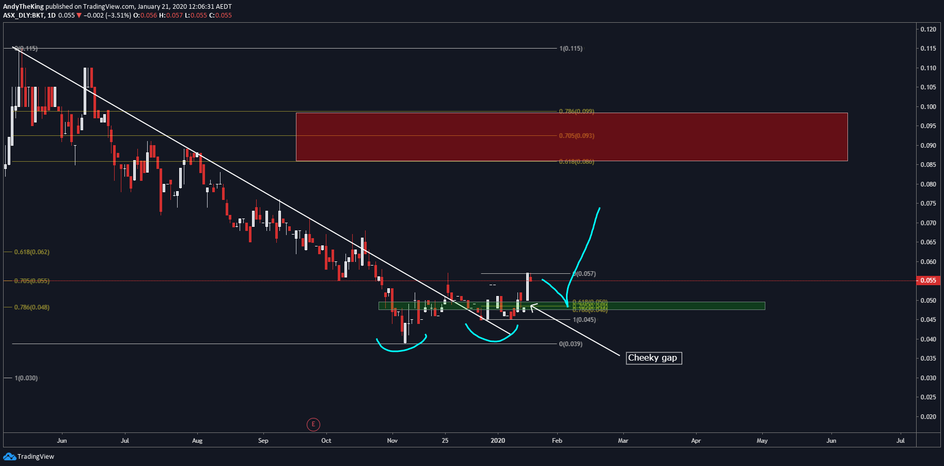Click the 0.786(0.099) Fibonacci label
944x466 pixels.
(576, 112)
